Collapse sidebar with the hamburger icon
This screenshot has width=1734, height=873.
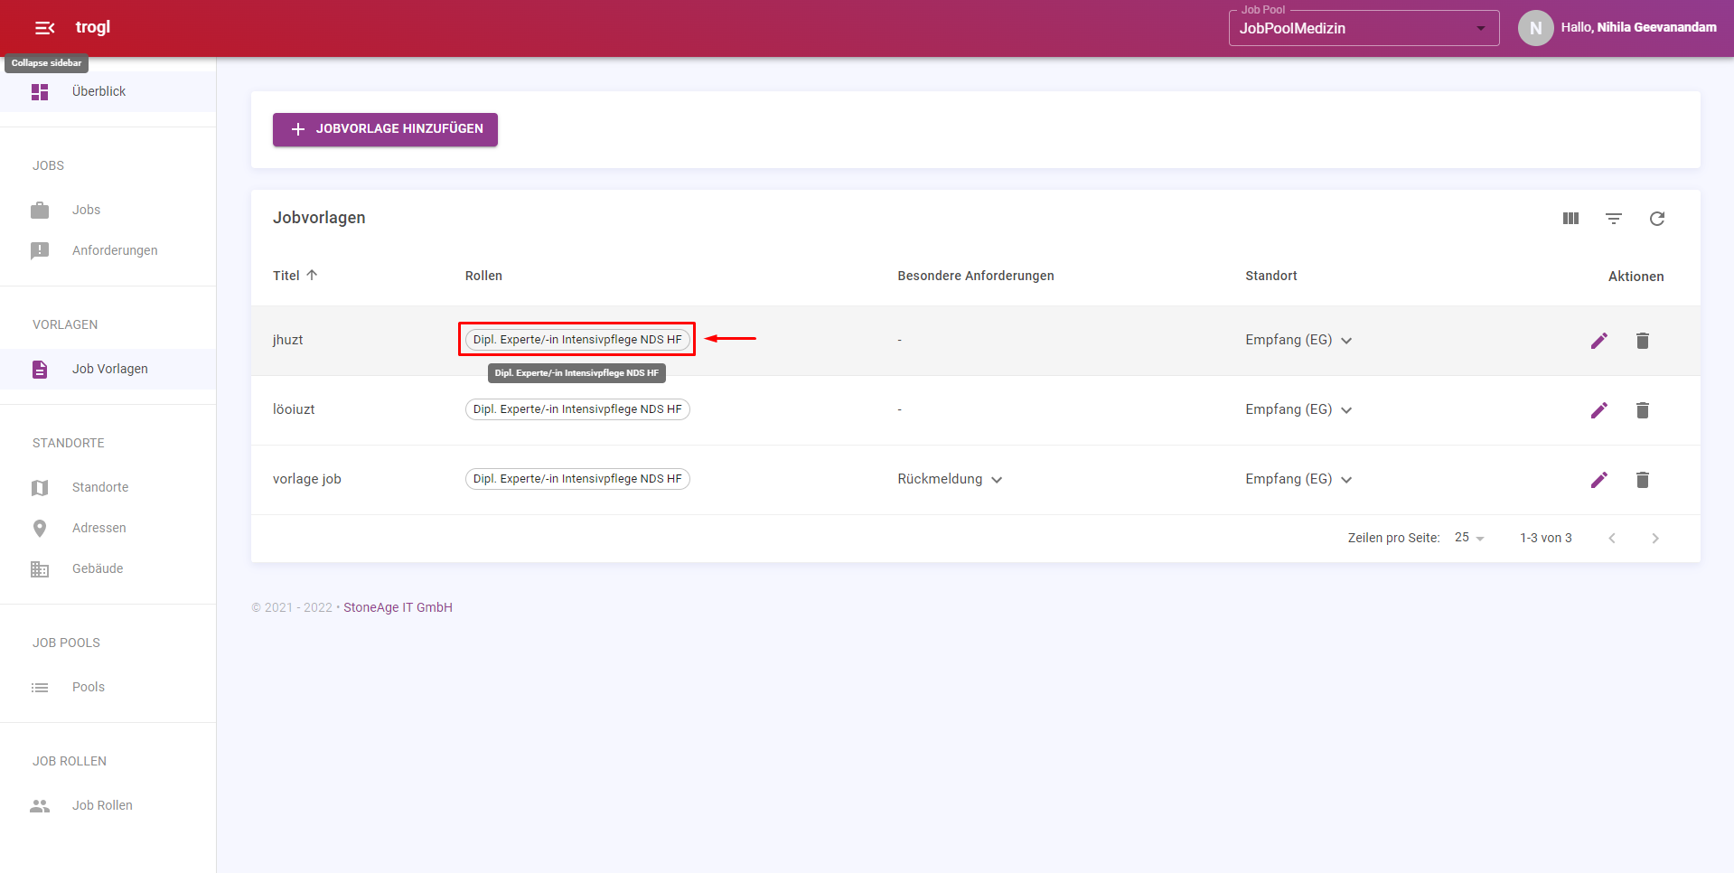(44, 28)
